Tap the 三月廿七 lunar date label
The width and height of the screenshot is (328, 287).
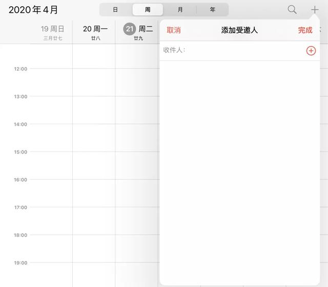click(53, 38)
